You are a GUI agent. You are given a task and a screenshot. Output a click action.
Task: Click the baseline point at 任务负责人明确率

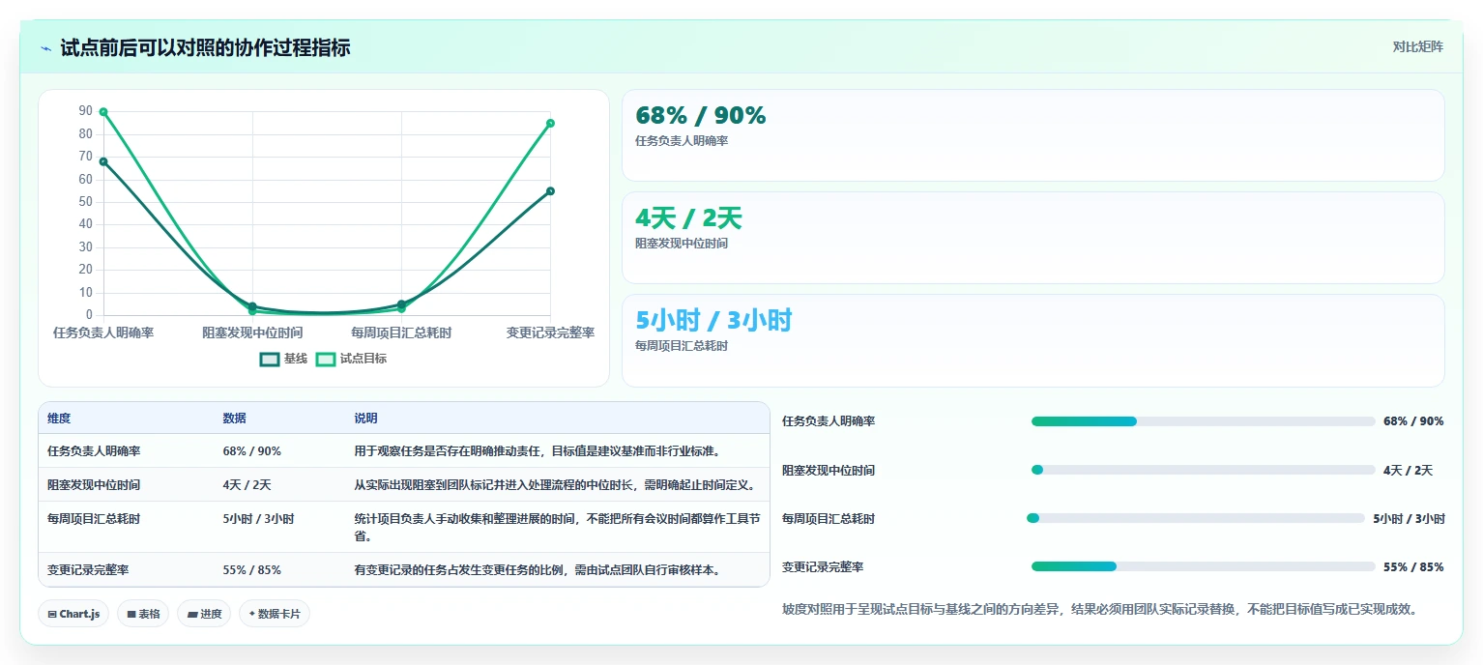point(103,161)
